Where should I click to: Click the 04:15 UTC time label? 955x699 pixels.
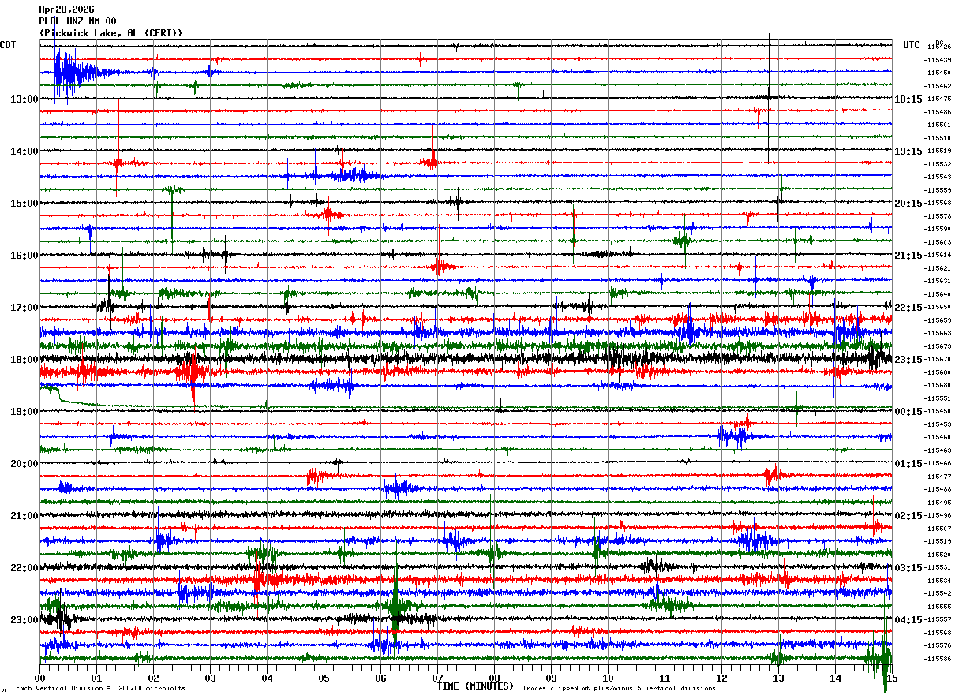(908, 619)
